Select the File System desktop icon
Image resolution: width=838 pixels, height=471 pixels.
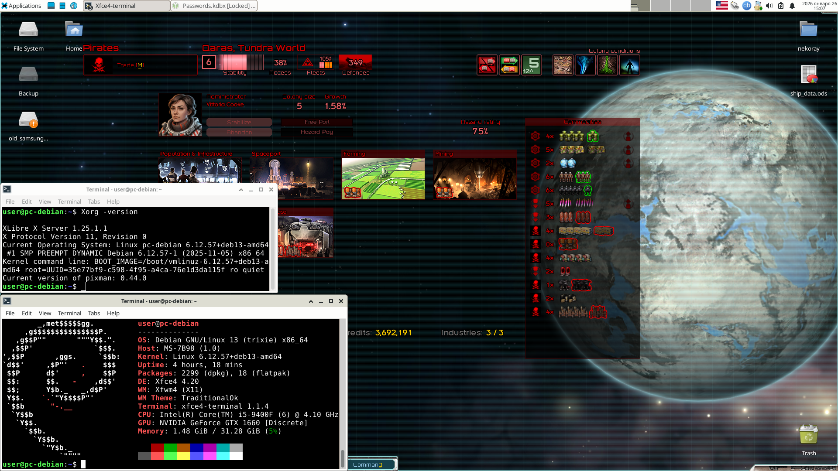[28, 36]
